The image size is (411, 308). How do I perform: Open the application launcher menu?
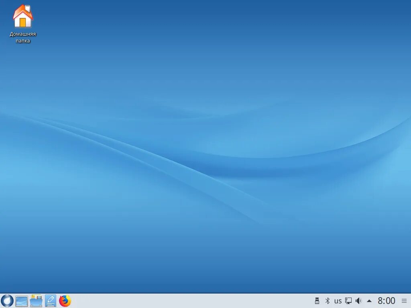click(7, 301)
